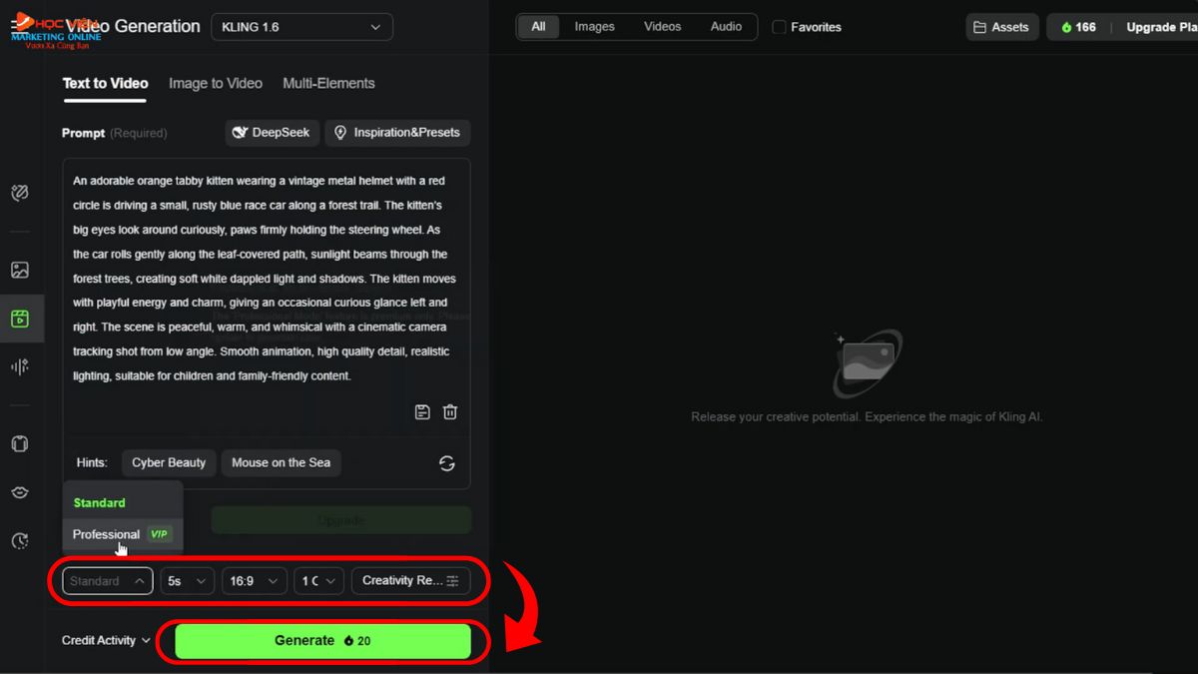Open the output count dropdown
This screenshot has width=1198, height=674.
click(x=318, y=581)
